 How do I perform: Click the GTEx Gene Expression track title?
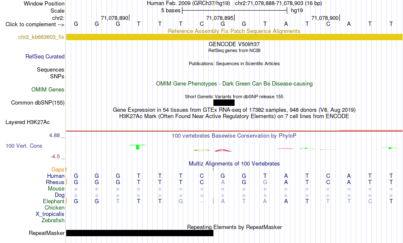point(234,110)
